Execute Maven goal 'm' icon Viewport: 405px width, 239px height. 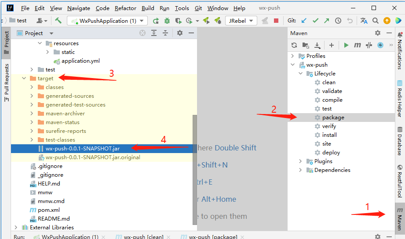(358, 45)
